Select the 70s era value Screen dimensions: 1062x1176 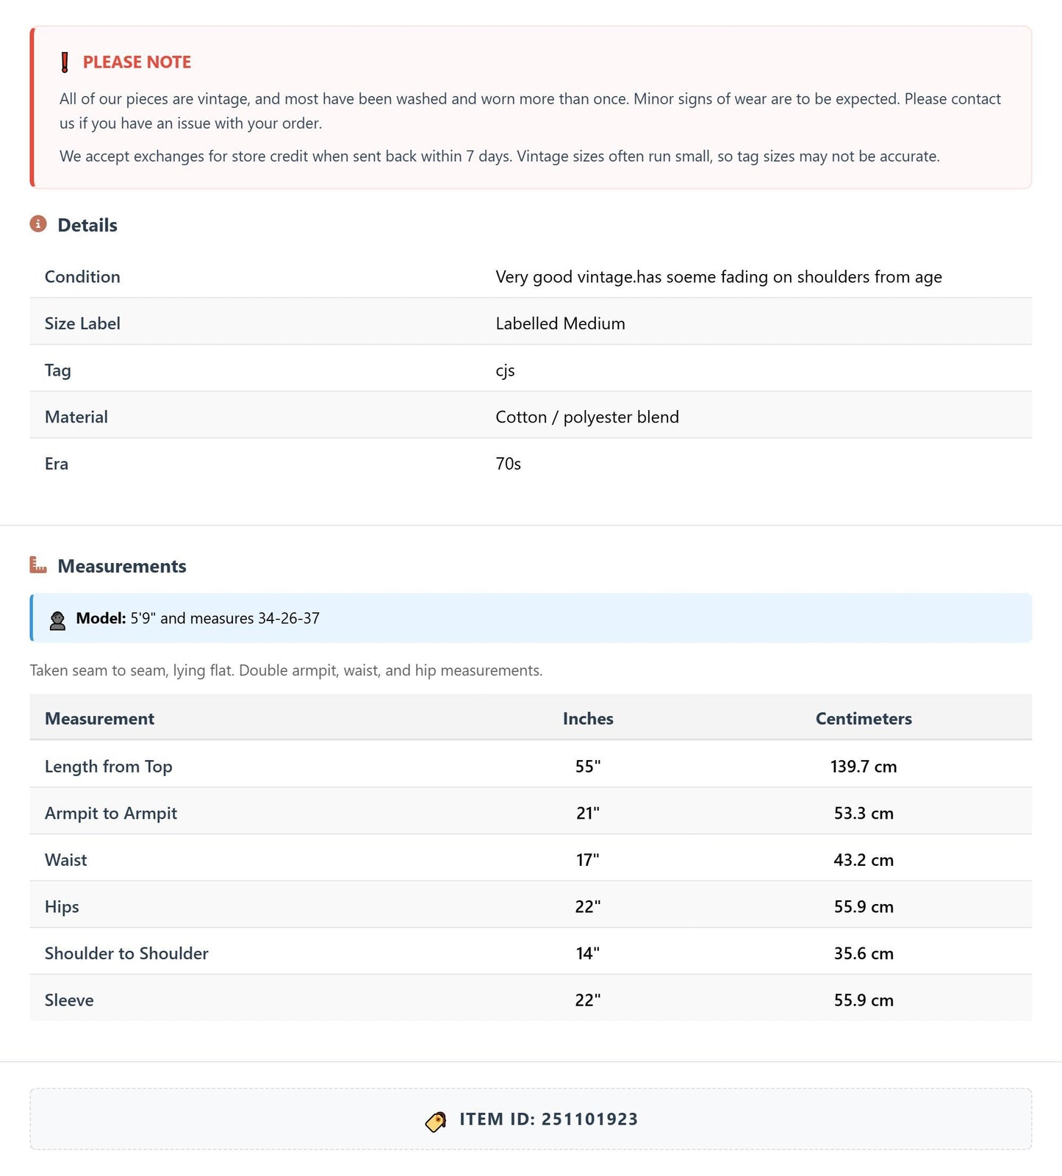tap(508, 464)
